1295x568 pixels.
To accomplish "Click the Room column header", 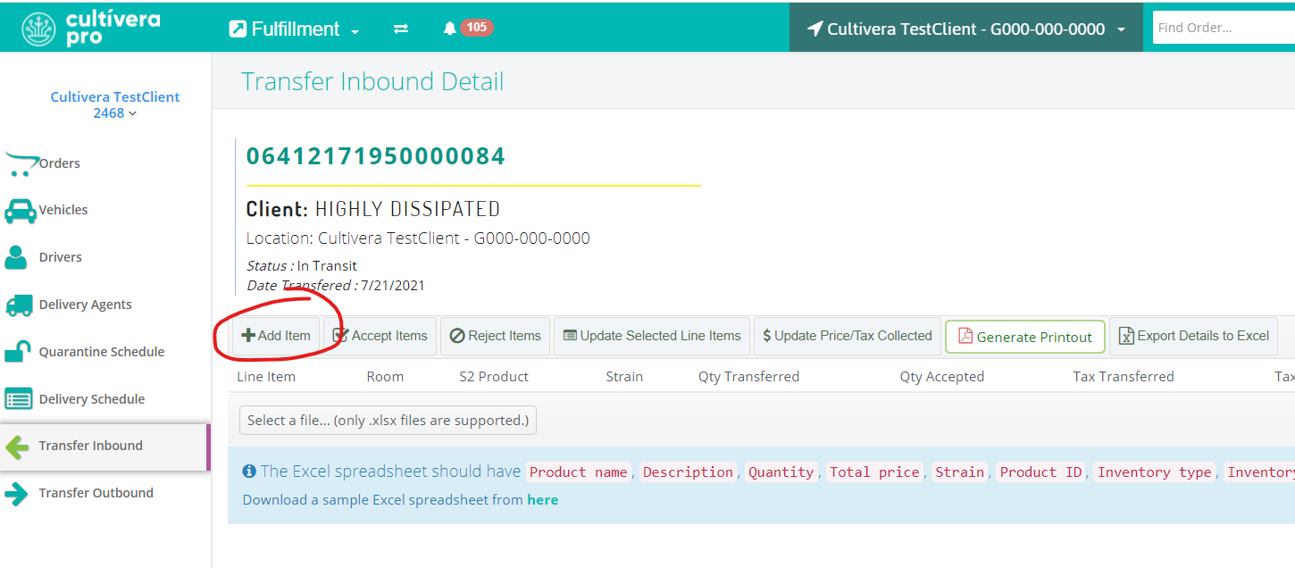I will (x=385, y=377).
